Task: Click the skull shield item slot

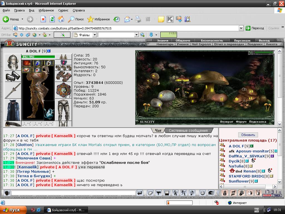Action: 63,90
